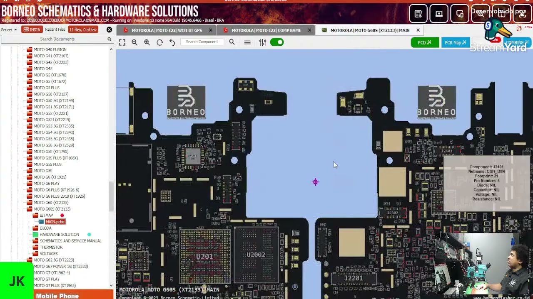Expand MOTO G5 PLUS folder
533x299 pixels.
tap(47, 88)
